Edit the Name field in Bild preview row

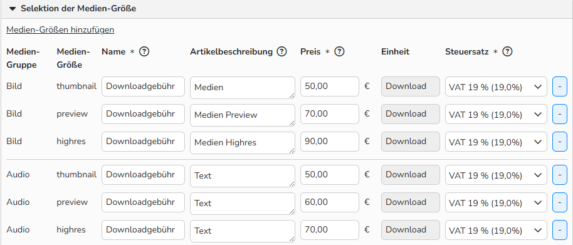[143, 114]
